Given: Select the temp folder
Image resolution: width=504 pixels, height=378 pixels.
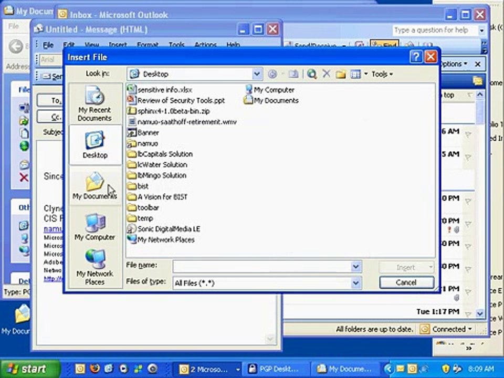Looking at the screenshot, I should click(140, 218).
